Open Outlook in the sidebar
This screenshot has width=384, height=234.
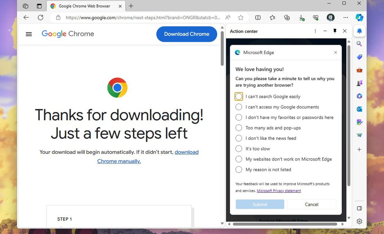pyautogui.click(x=359, y=109)
